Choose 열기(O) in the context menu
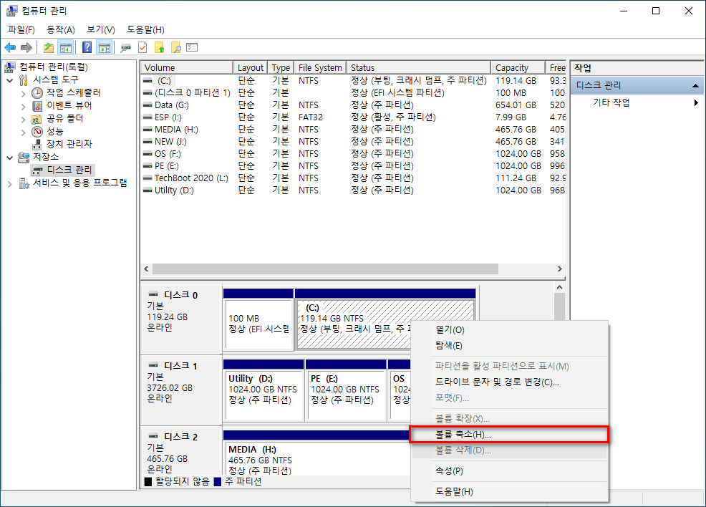 [509, 329]
